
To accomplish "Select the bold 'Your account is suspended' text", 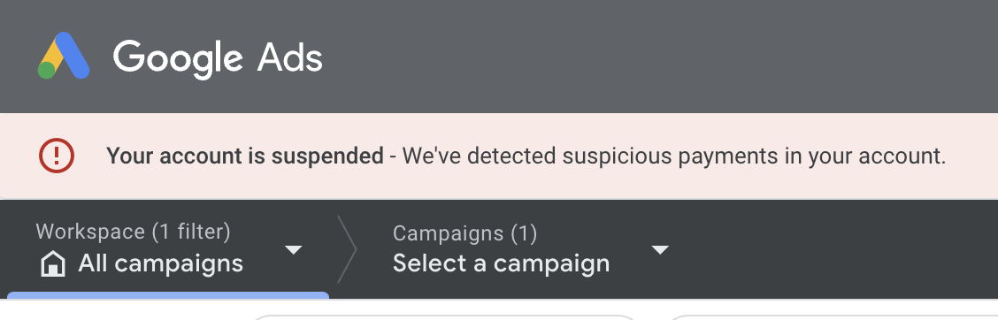I will [x=245, y=156].
